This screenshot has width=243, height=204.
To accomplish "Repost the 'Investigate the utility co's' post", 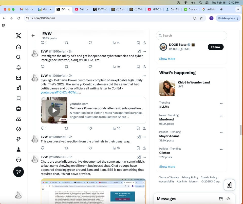I will (x=66, y=66).
